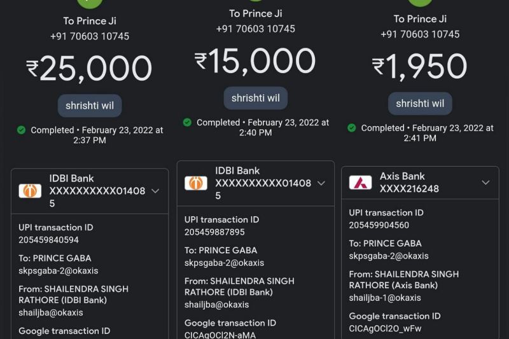The height and width of the screenshot is (339, 509).
Task: Select Google transaction ID CICAgOCl2O_wFw
Action: 385,329
